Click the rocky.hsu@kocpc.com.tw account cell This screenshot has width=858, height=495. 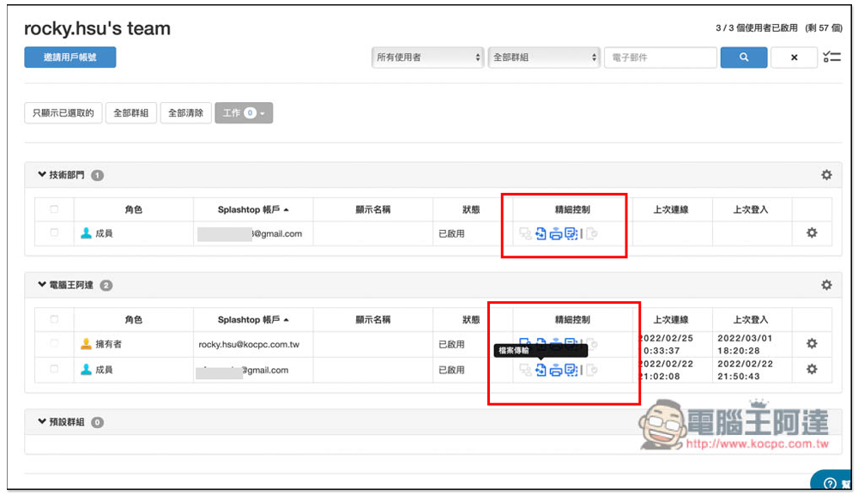click(x=249, y=345)
